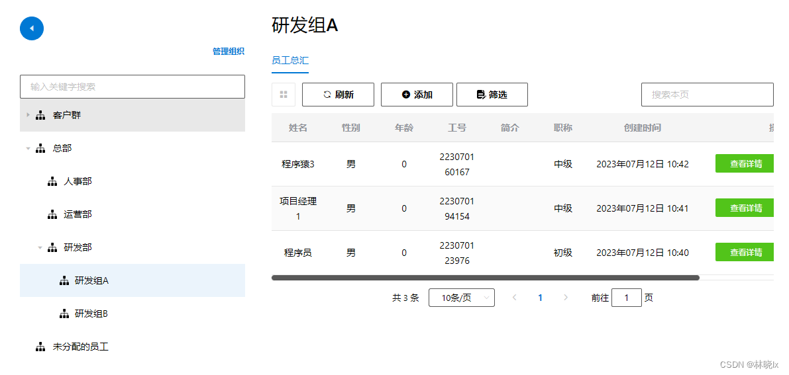Click the org icon beside 客户群
This screenshot has width=789, height=375.
pyautogui.click(x=41, y=115)
